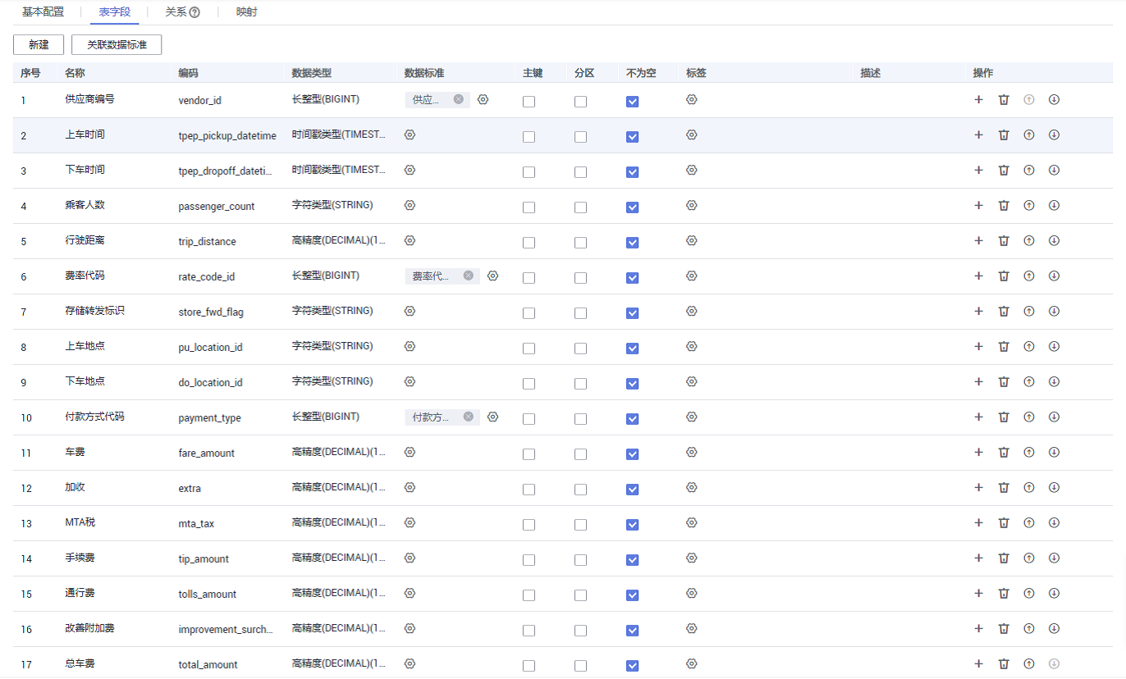This screenshot has width=1126, height=679.
Task: Delete the 手续费 field row
Action: point(1004,558)
